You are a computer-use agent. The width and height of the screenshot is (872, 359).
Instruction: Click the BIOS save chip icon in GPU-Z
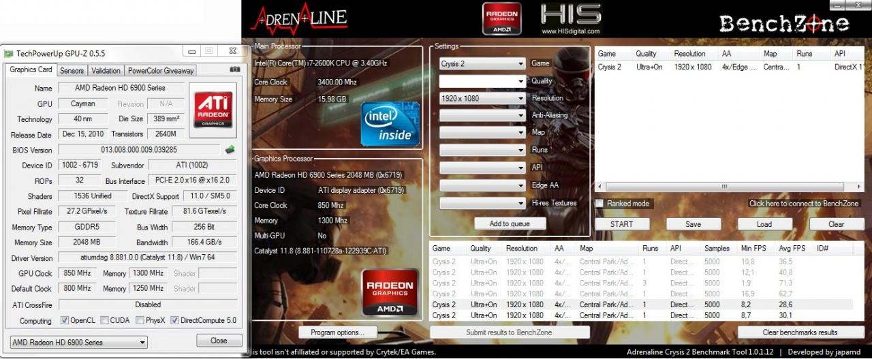(x=230, y=149)
